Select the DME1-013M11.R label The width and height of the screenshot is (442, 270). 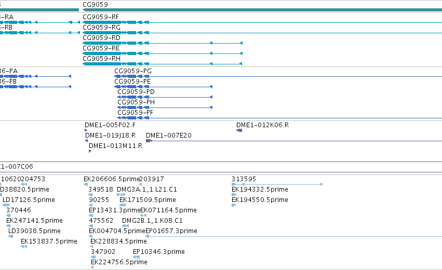point(116,146)
